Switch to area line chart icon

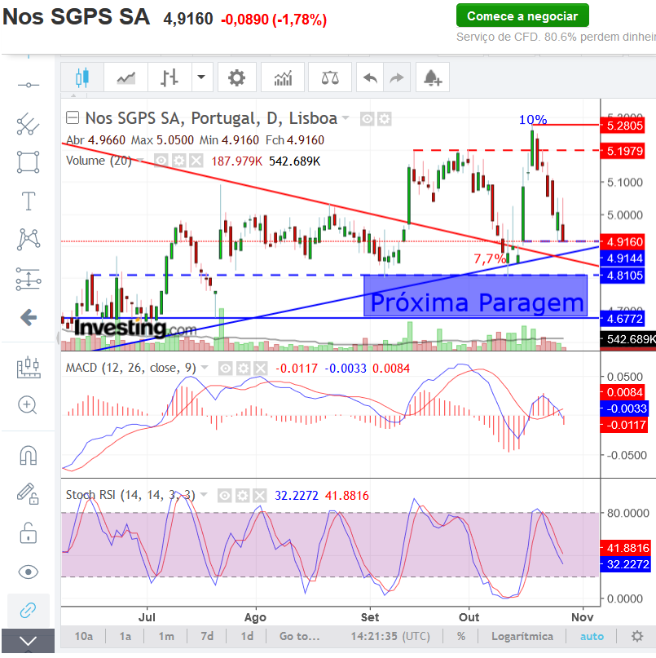(125, 77)
